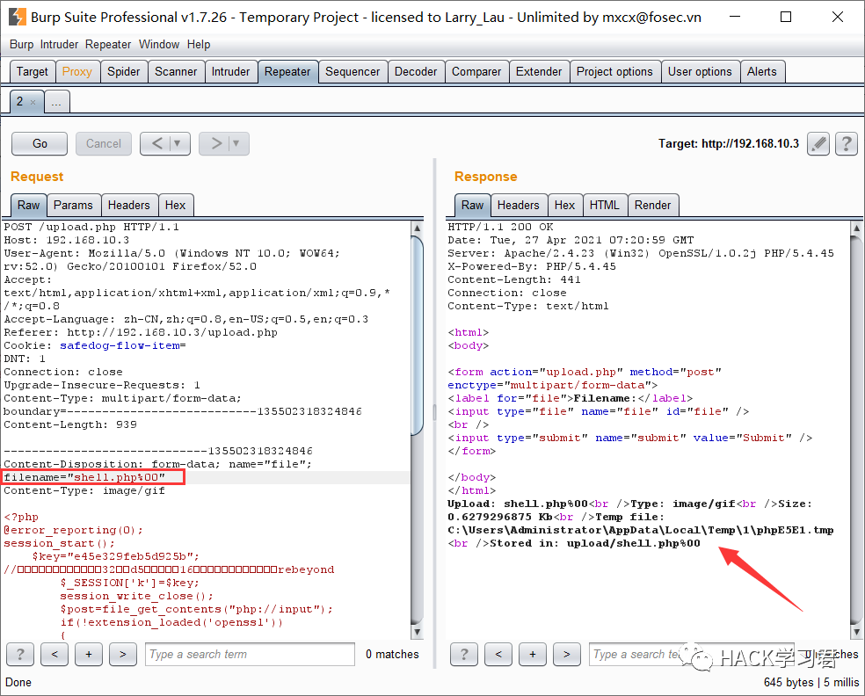Viewport: 865px width, 696px height.
Task: Click response pane scrollbar down arrow
Action: coord(856,632)
